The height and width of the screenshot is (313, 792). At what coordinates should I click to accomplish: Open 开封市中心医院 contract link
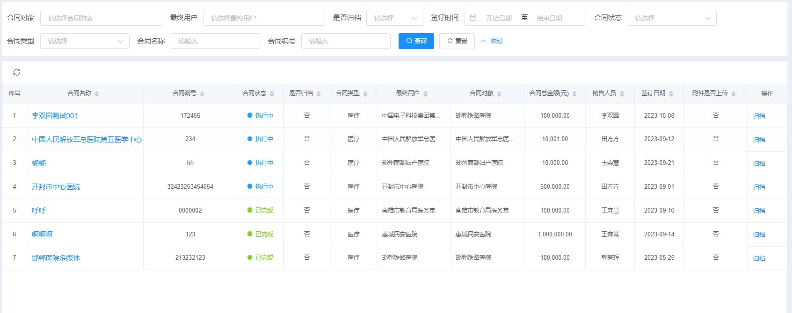pos(56,187)
